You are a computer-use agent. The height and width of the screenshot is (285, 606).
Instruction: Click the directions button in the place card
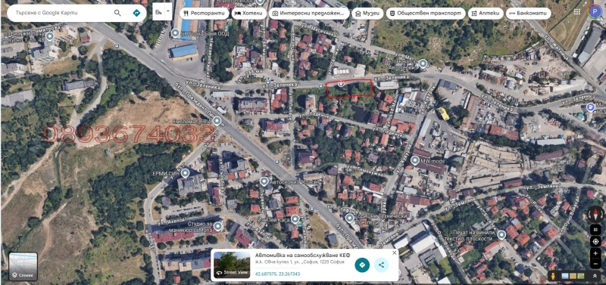362,265
